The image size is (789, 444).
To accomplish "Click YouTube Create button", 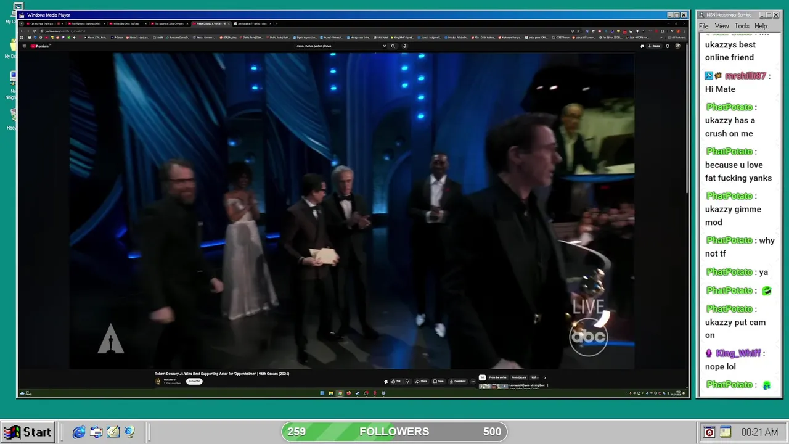I will click(x=655, y=46).
